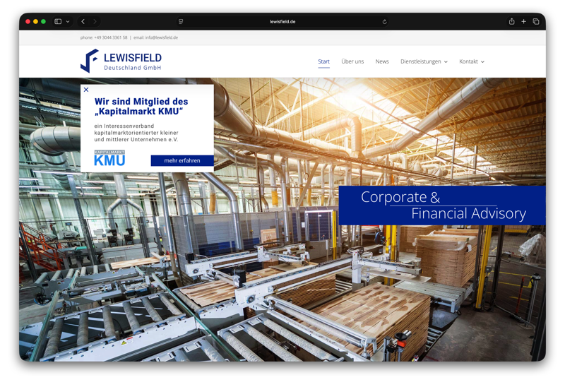The image size is (565, 387).
Task: Go back with the back arrow
Action: [83, 22]
